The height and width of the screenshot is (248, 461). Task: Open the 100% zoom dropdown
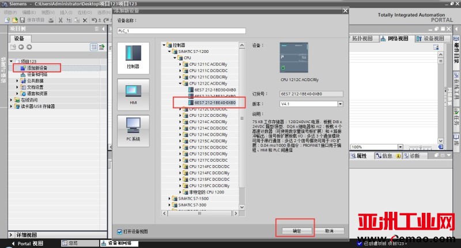tap(400, 147)
